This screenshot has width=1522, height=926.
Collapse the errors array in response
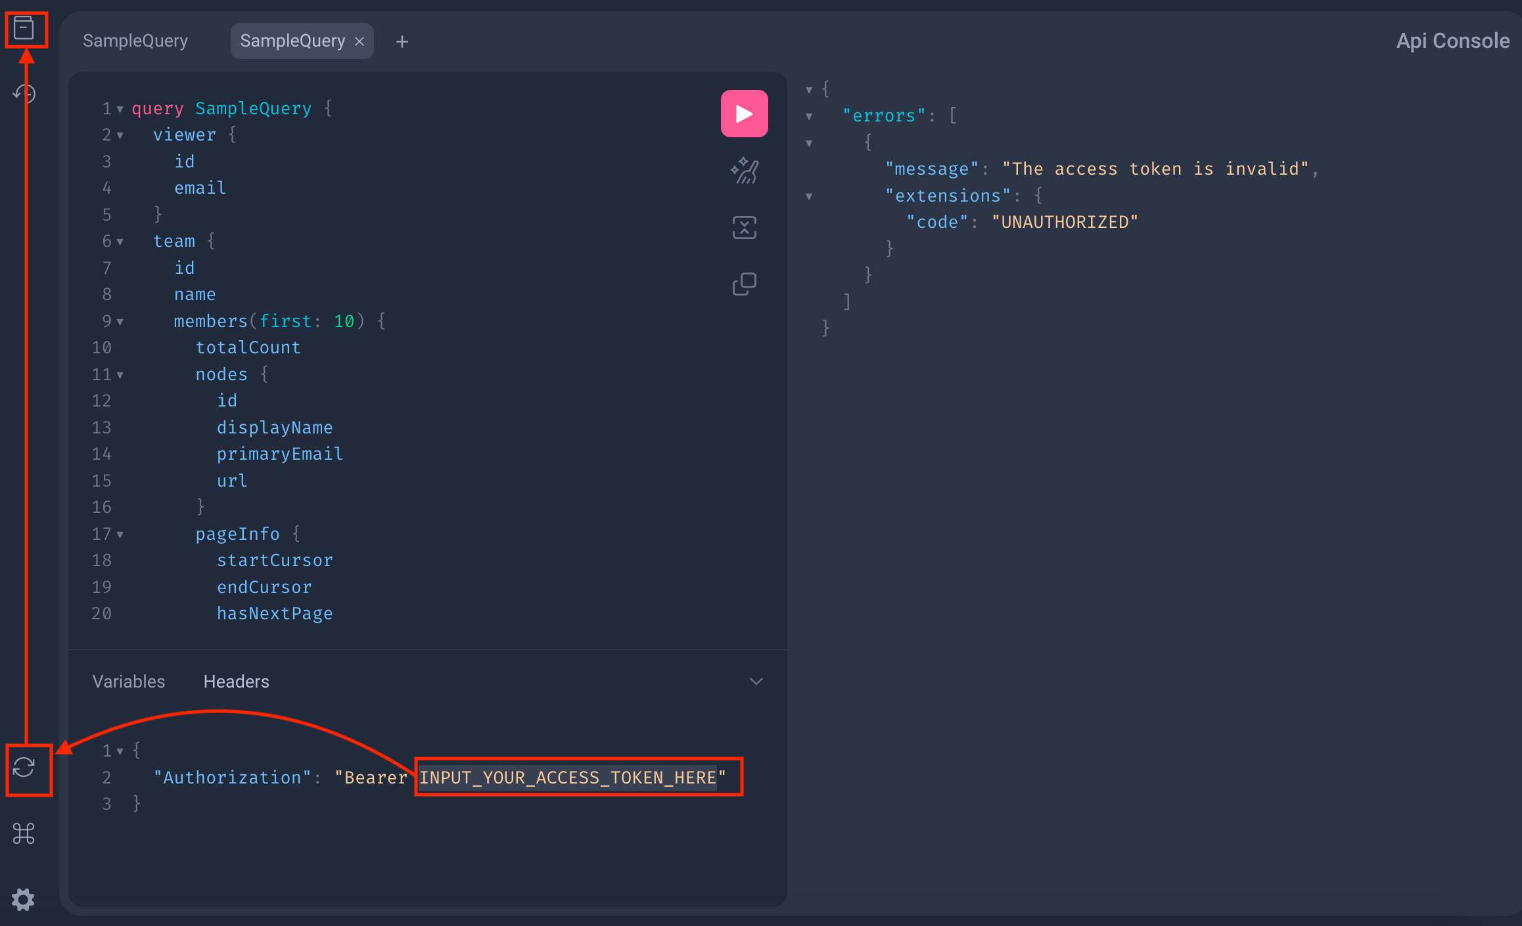(809, 116)
